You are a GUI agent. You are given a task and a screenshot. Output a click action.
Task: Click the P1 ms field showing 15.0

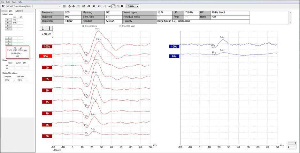click(x=15, y=20)
